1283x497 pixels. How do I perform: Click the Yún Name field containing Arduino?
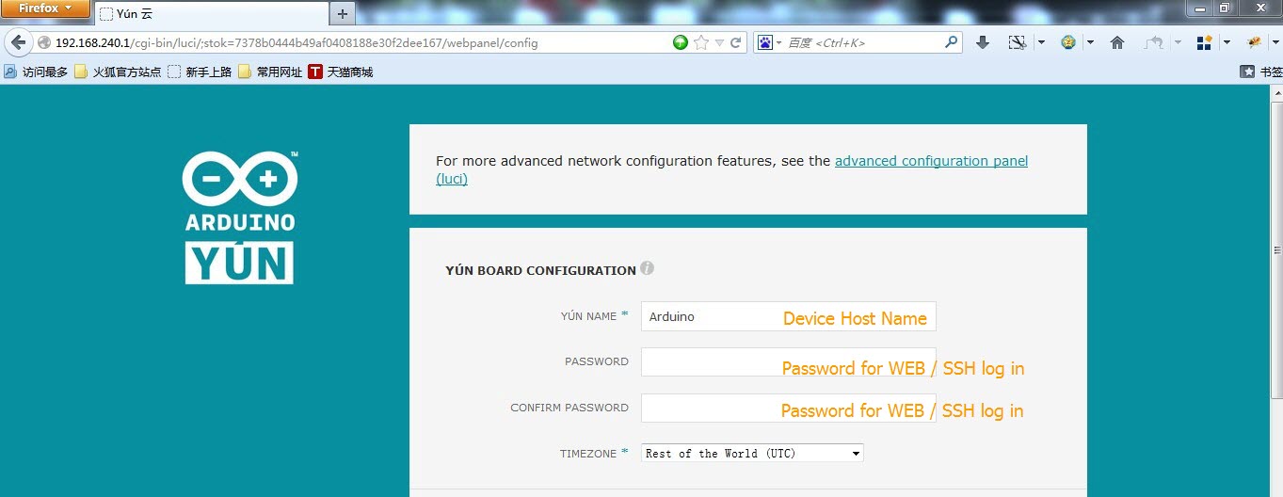point(788,316)
